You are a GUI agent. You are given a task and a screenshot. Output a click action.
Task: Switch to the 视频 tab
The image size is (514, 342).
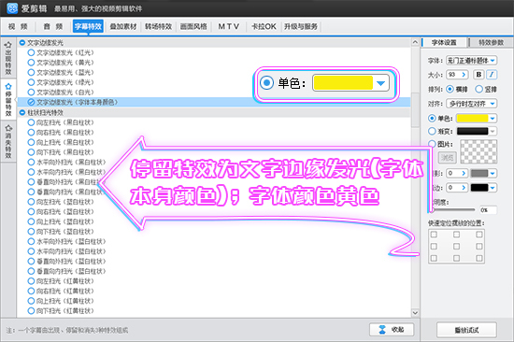point(18,26)
